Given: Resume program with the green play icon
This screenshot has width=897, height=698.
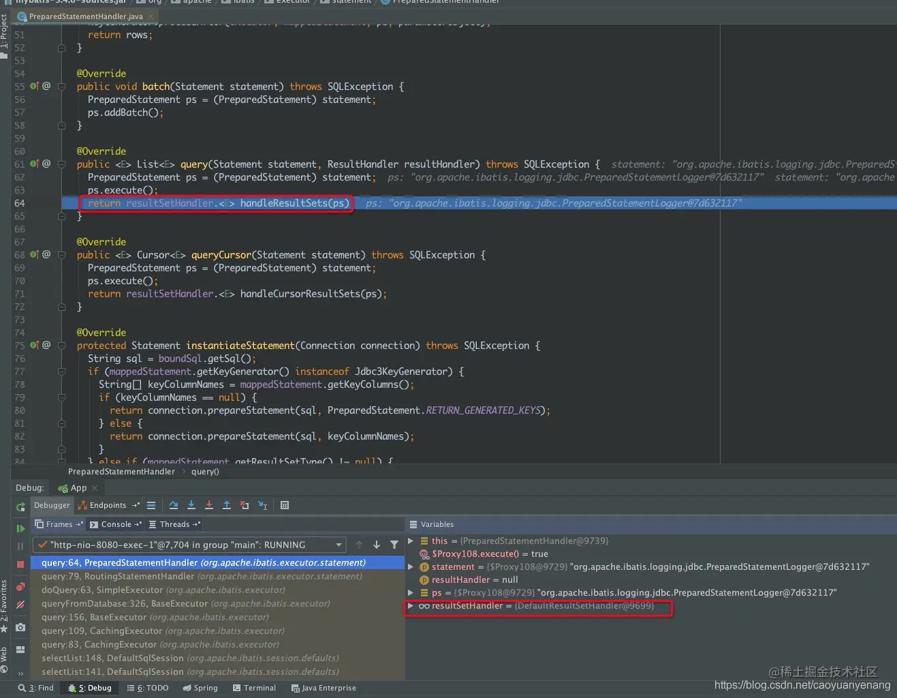Looking at the screenshot, I should [x=20, y=528].
